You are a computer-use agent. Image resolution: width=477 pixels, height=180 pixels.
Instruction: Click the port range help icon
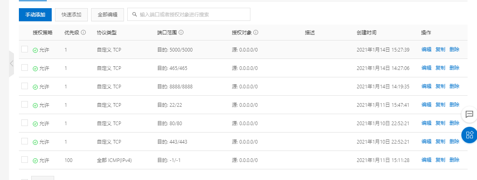pyautogui.click(x=181, y=33)
